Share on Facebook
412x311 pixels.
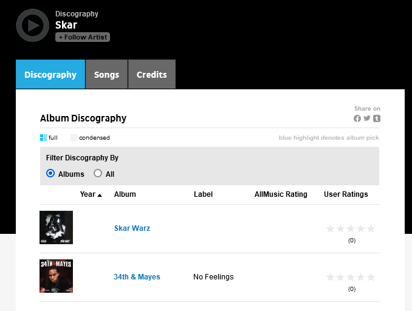tap(357, 118)
